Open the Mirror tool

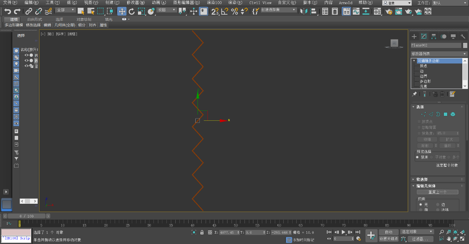click(x=304, y=11)
